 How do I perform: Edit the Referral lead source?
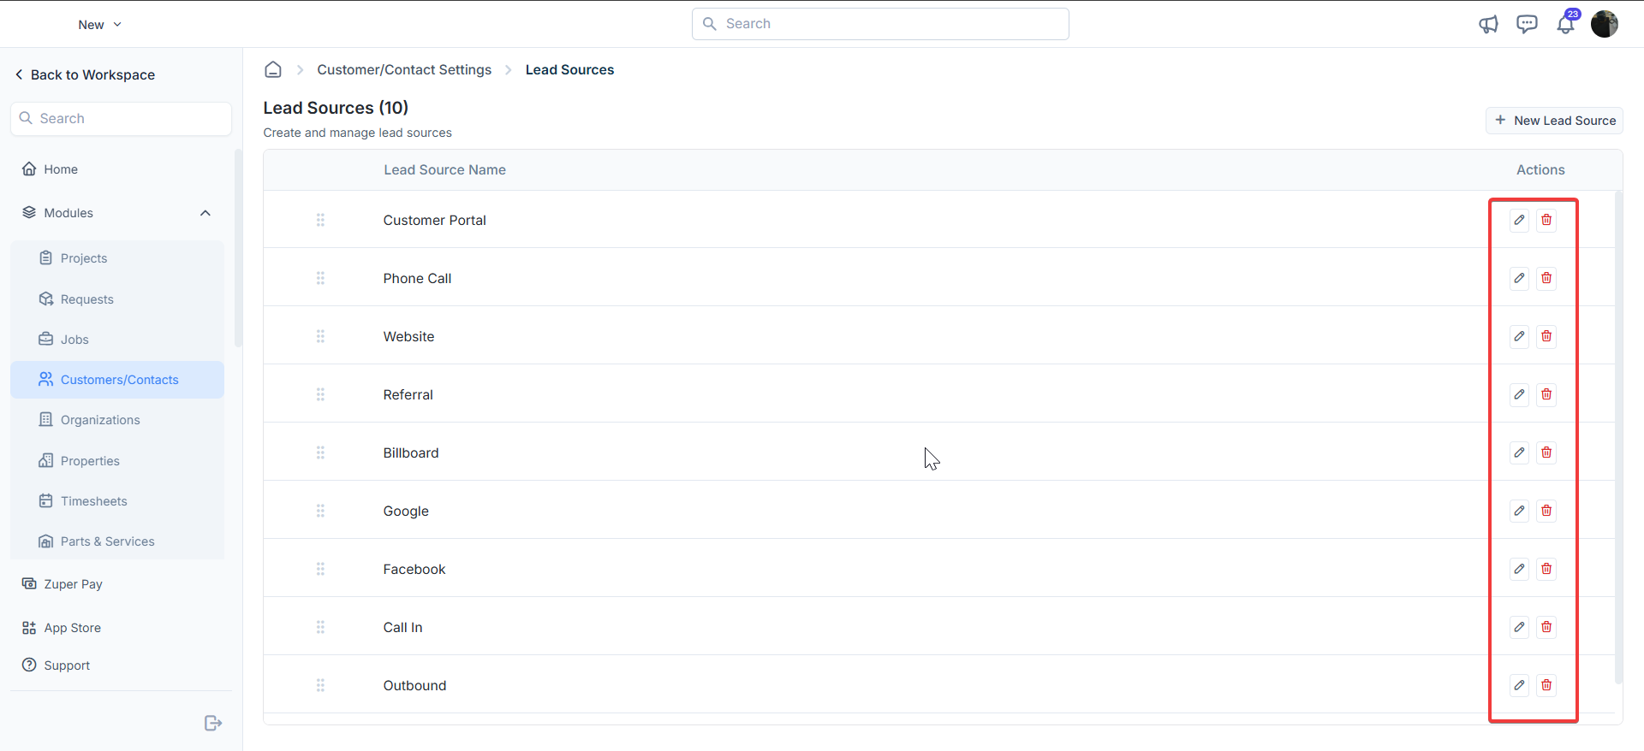(1519, 394)
